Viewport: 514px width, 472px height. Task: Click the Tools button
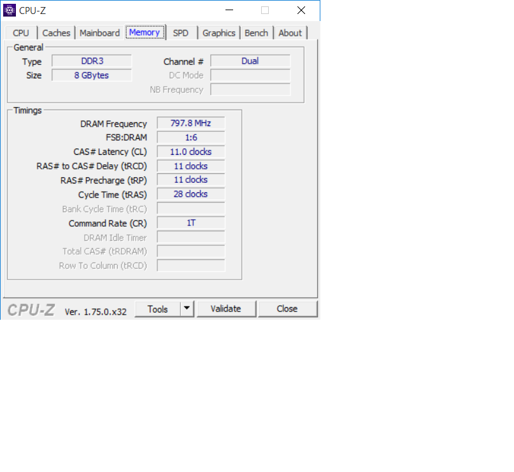158,309
